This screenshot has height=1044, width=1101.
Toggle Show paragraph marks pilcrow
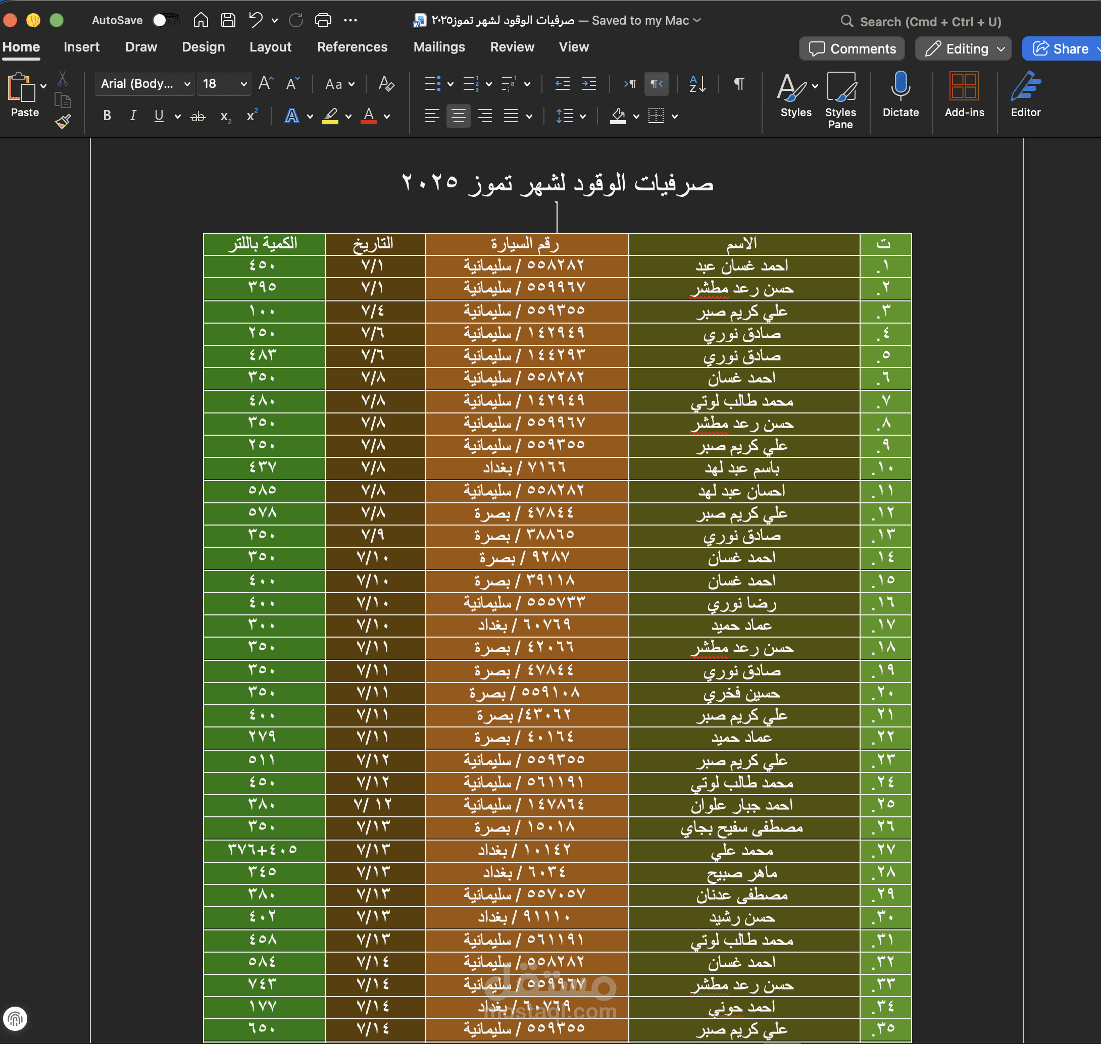pos(739,83)
